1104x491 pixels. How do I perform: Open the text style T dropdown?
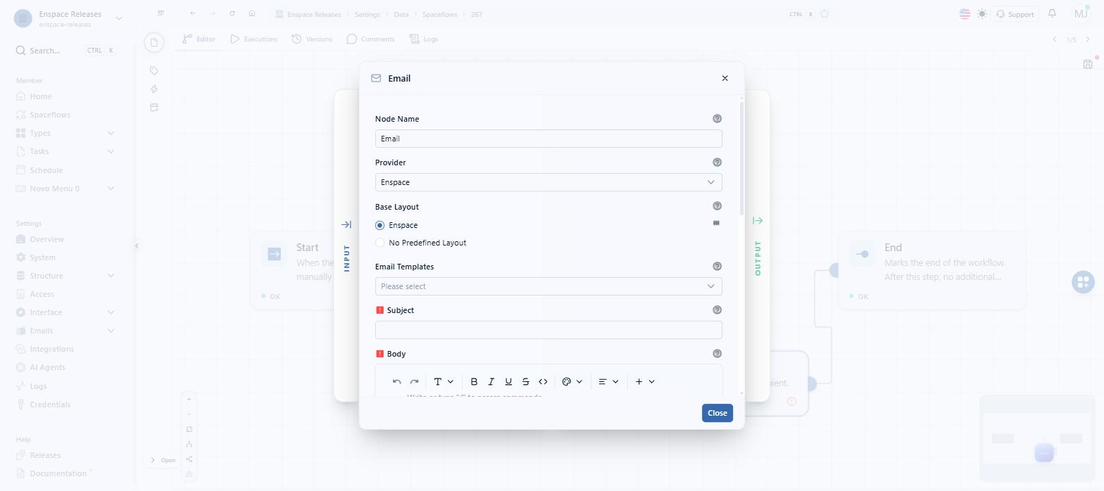coord(444,381)
